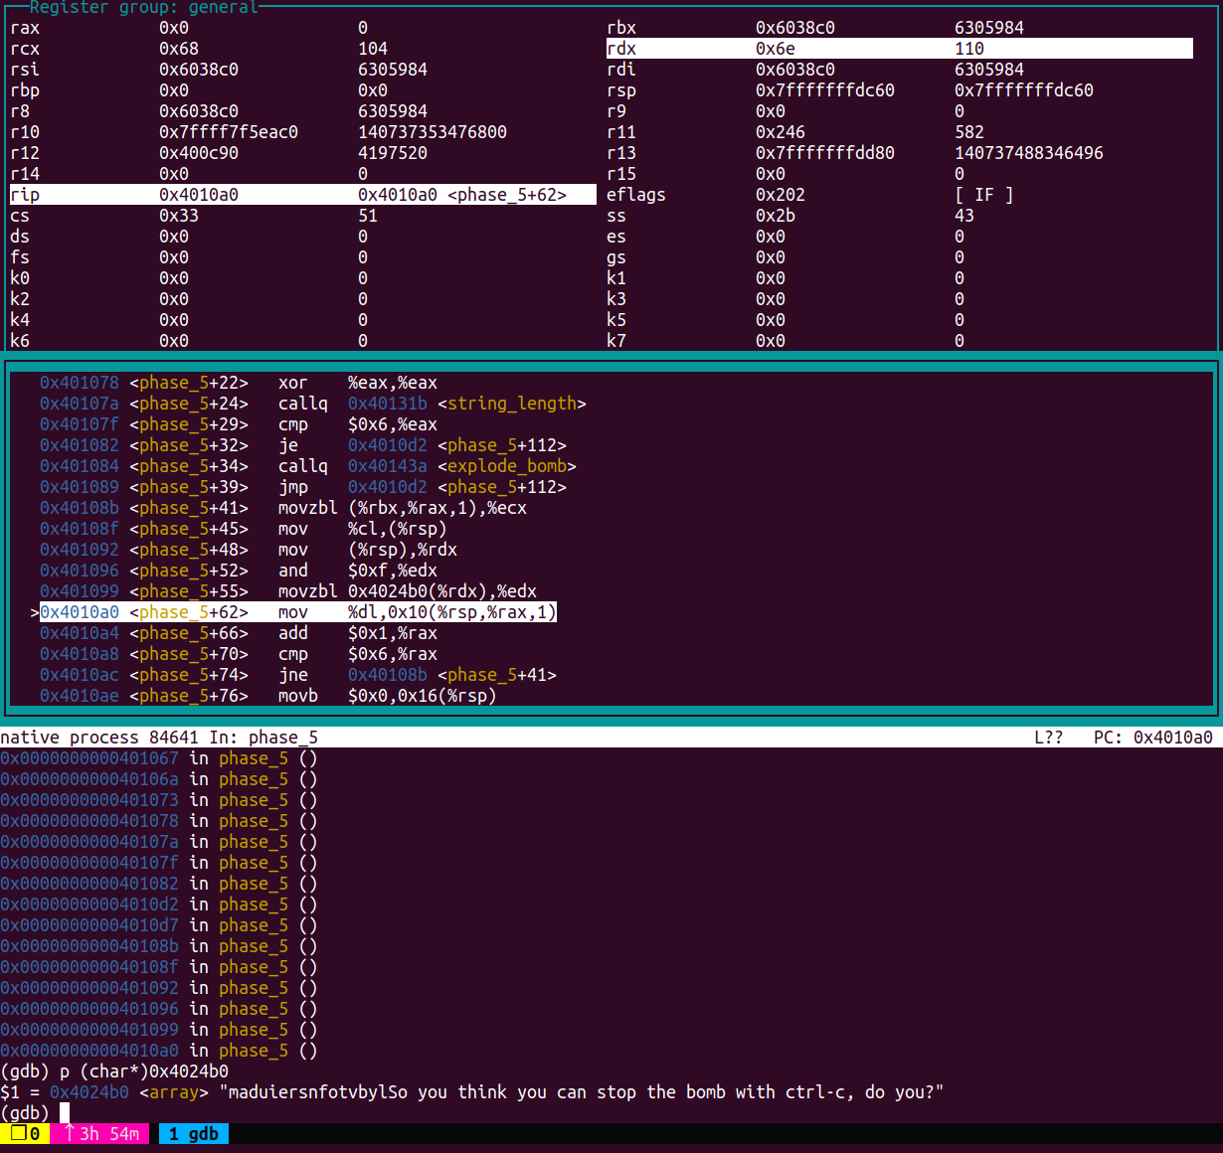Click the <explode_bomb> call target
The height and width of the screenshot is (1153, 1223).
[507, 466]
